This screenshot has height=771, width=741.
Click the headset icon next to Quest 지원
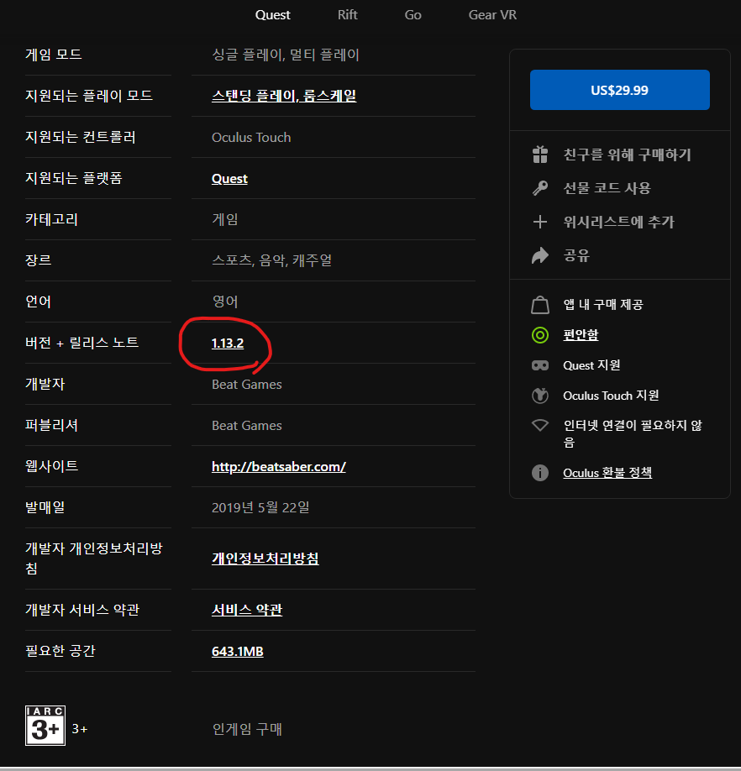[540, 365]
